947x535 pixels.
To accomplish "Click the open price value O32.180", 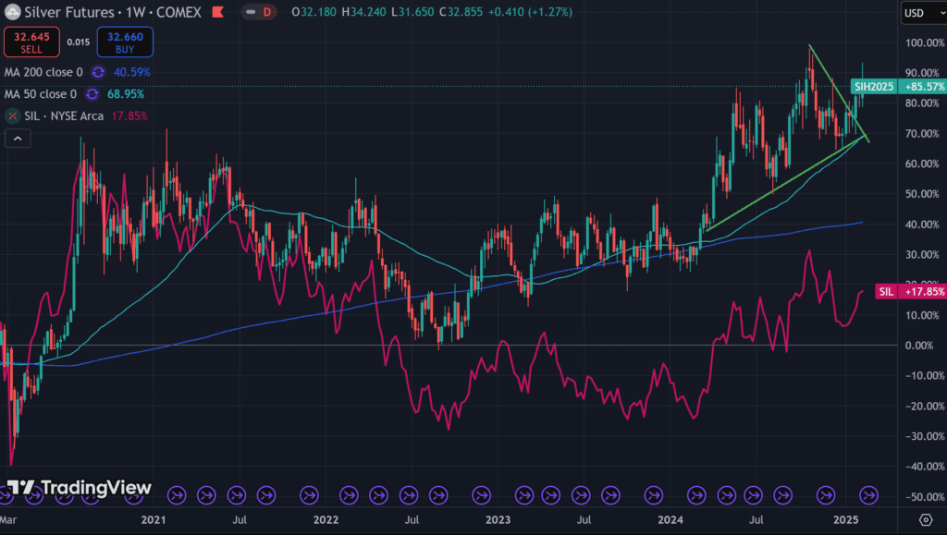I will coord(314,12).
